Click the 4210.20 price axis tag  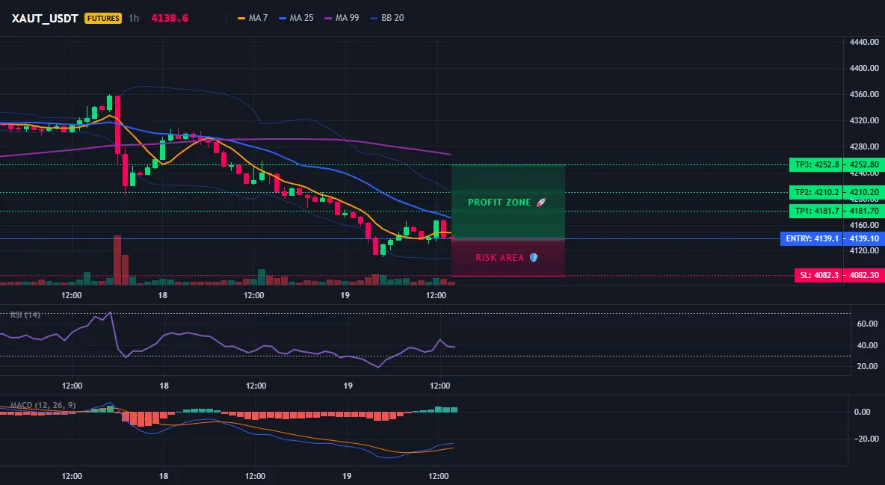(x=864, y=192)
